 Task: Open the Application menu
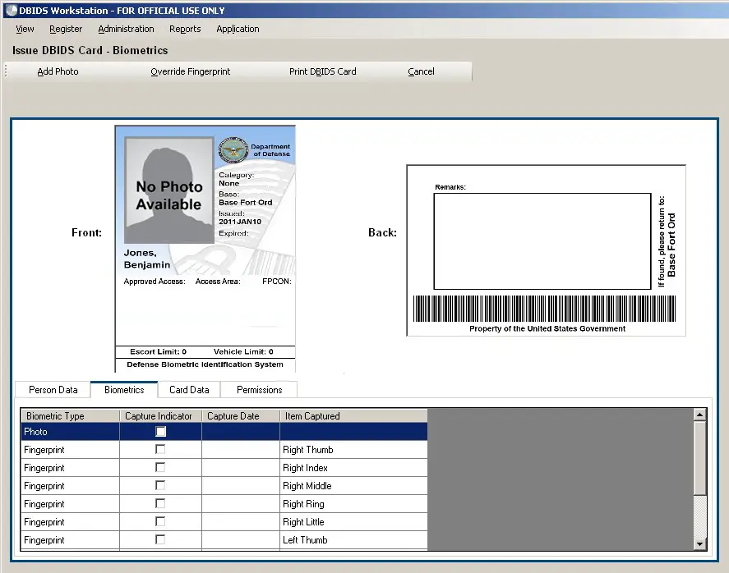point(237,29)
